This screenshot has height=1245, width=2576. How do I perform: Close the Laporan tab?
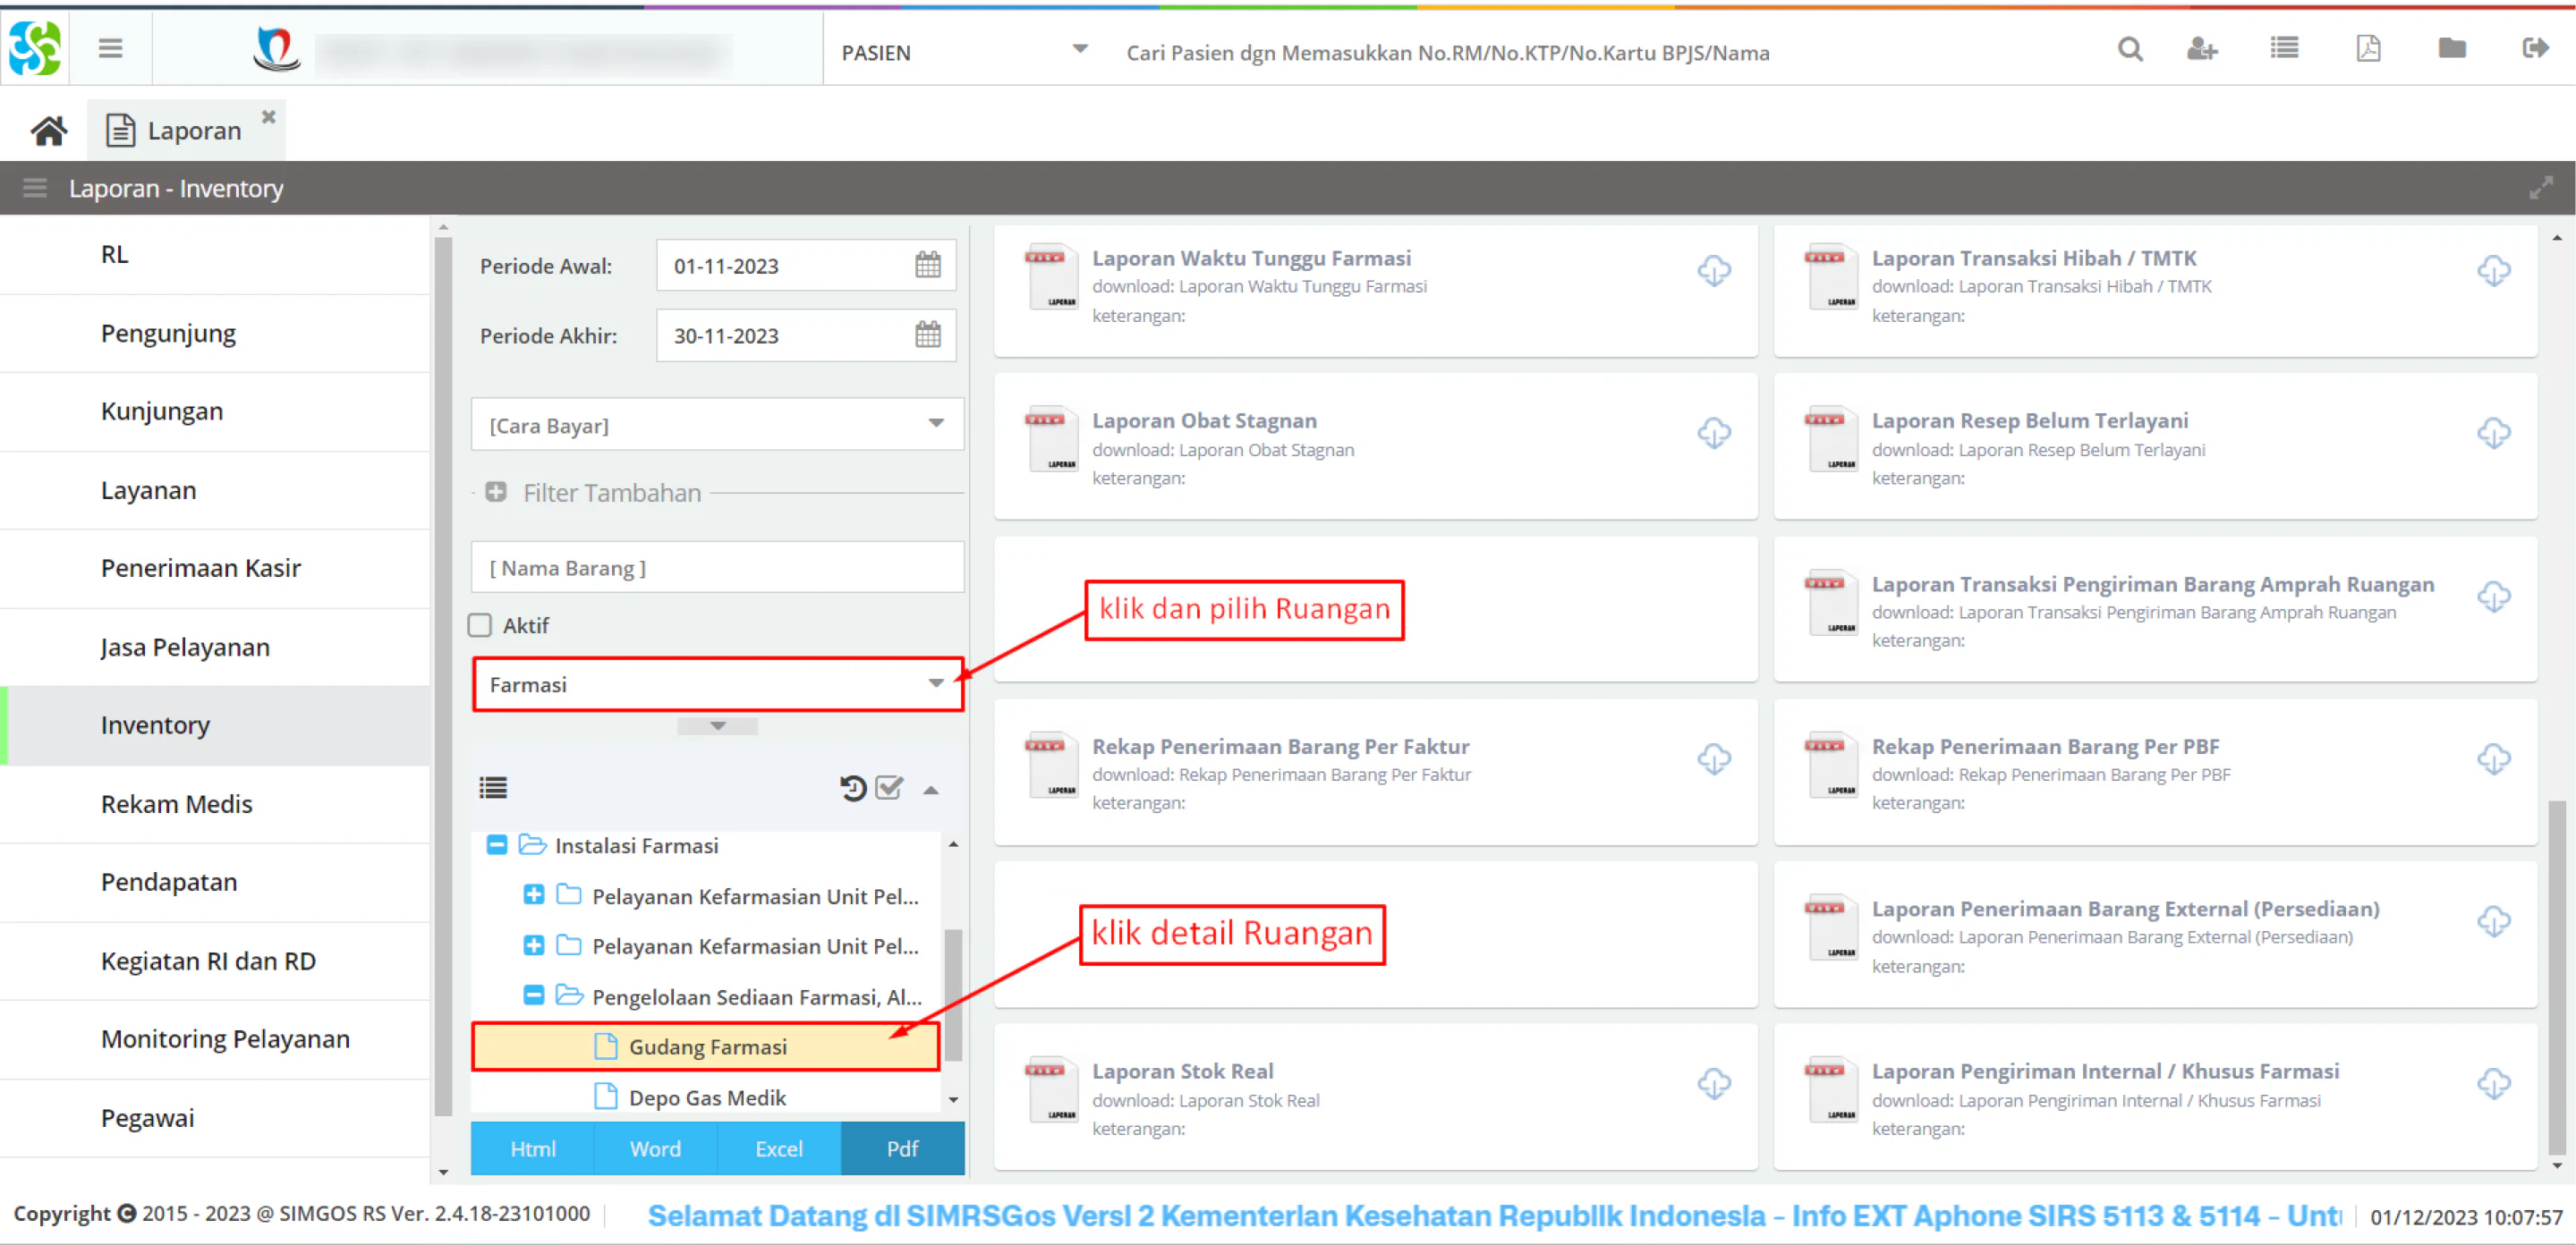(x=268, y=117)
